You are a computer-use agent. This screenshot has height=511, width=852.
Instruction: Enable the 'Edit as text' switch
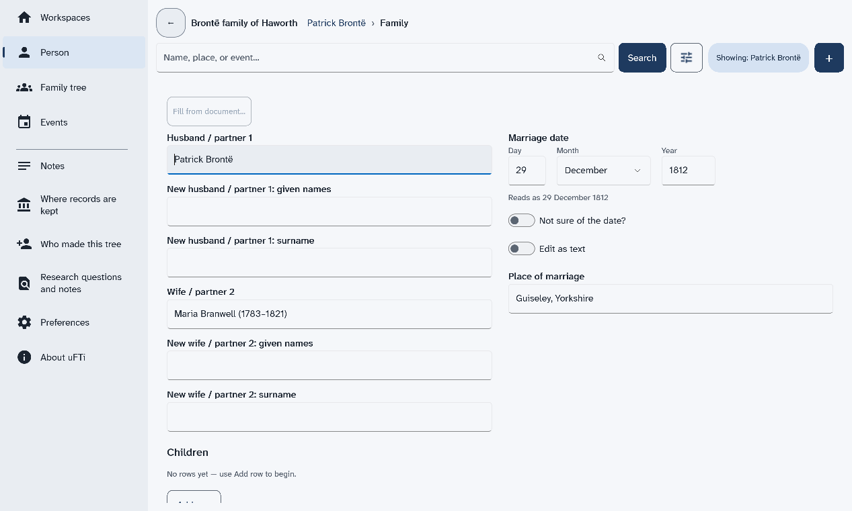point(521,248)
